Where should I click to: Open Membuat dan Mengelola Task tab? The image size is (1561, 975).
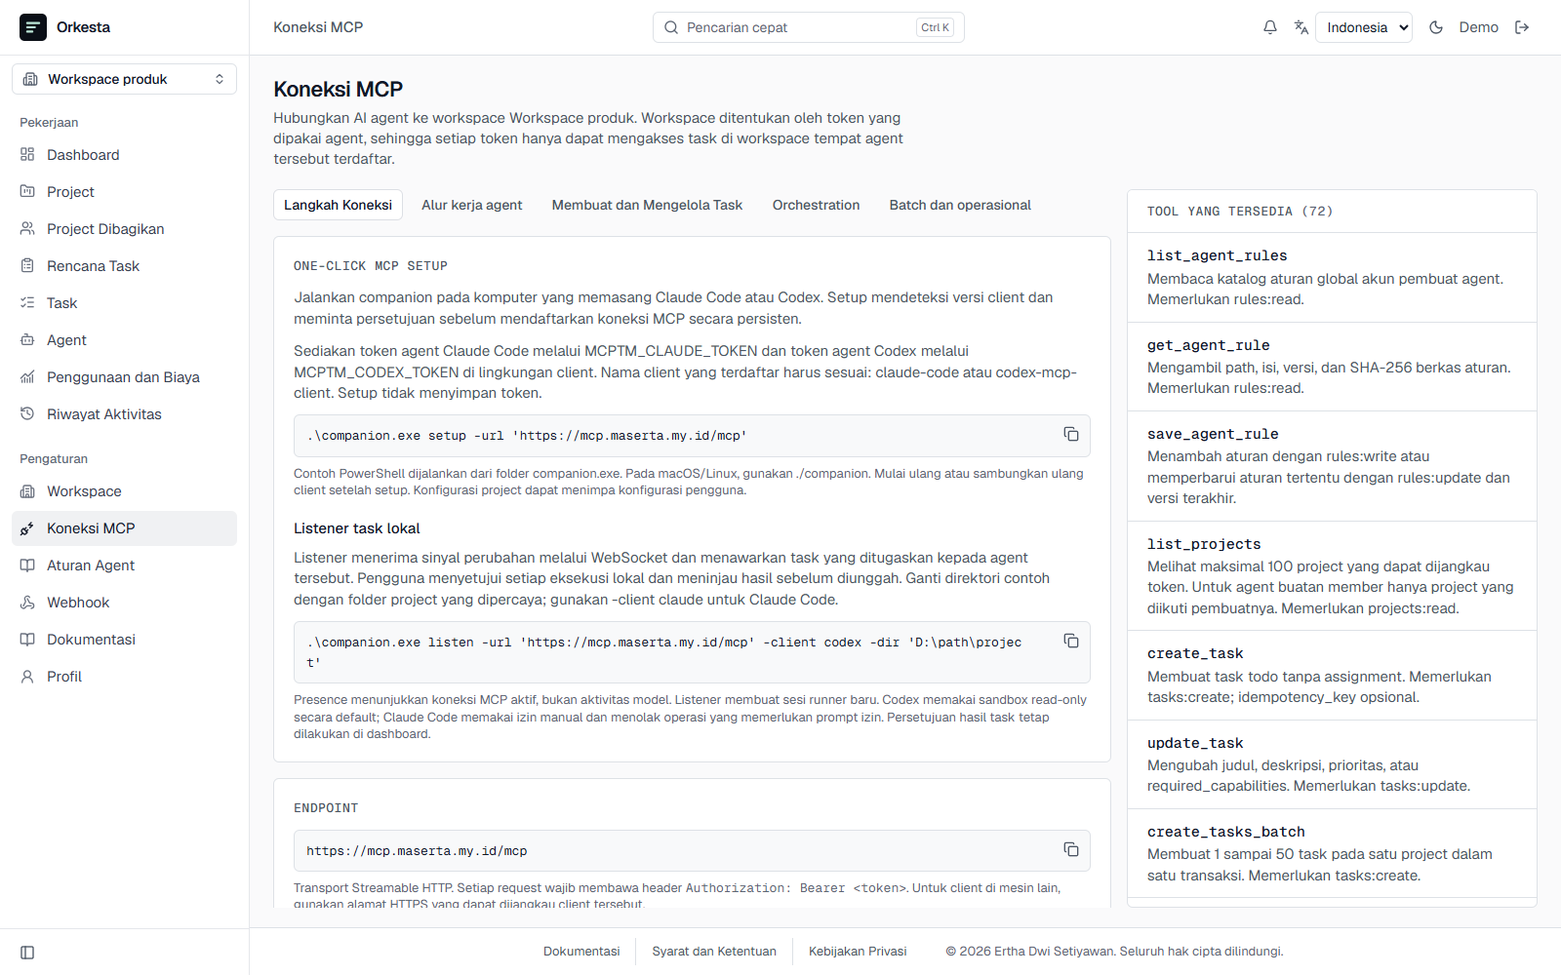pyautogui.click(x=647, y=205)
